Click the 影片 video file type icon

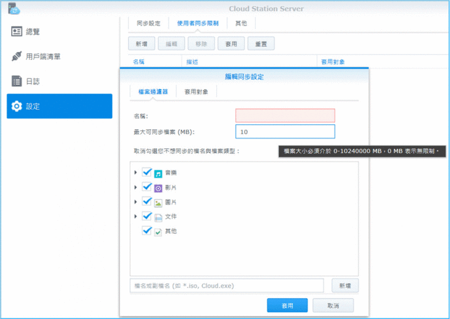coord(159,187)
